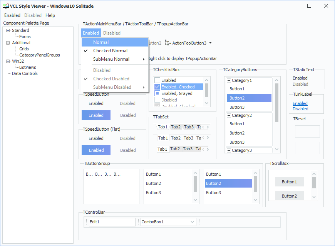Click highlighted Button2 under Category1
The height and width of the screenshot is (246, 335).
tap(249, 98)
